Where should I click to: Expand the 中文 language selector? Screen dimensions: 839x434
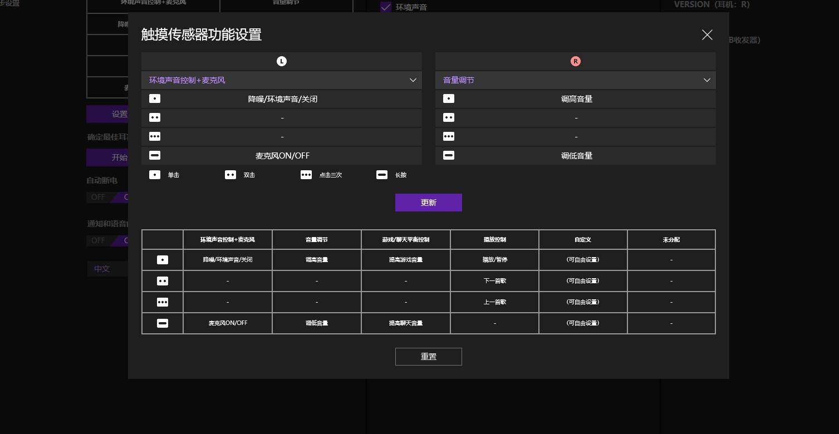pyautogui.click(x=109, y=269)
